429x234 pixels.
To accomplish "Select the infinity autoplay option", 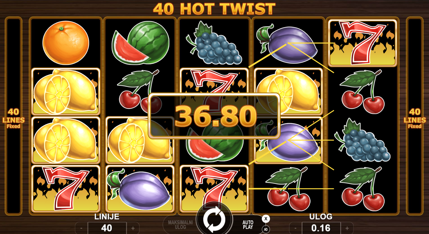I will [266, 229].
